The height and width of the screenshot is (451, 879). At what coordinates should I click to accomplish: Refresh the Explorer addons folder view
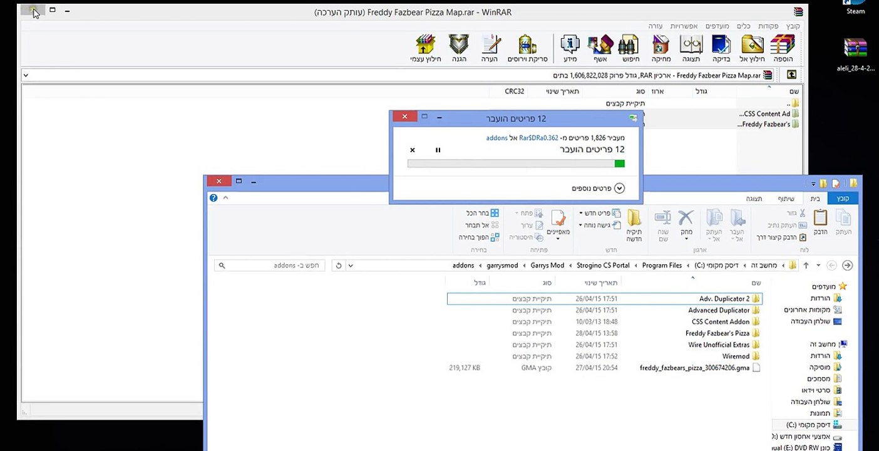point(338,266)
